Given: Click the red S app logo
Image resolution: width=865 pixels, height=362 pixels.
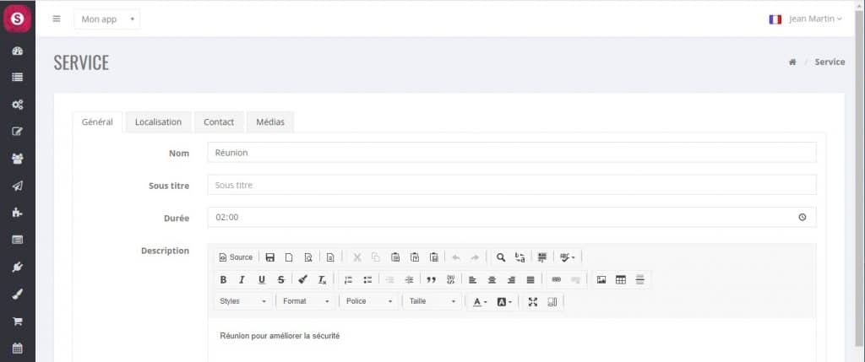Looking at the screenshot, I should [x=18, y=19].
